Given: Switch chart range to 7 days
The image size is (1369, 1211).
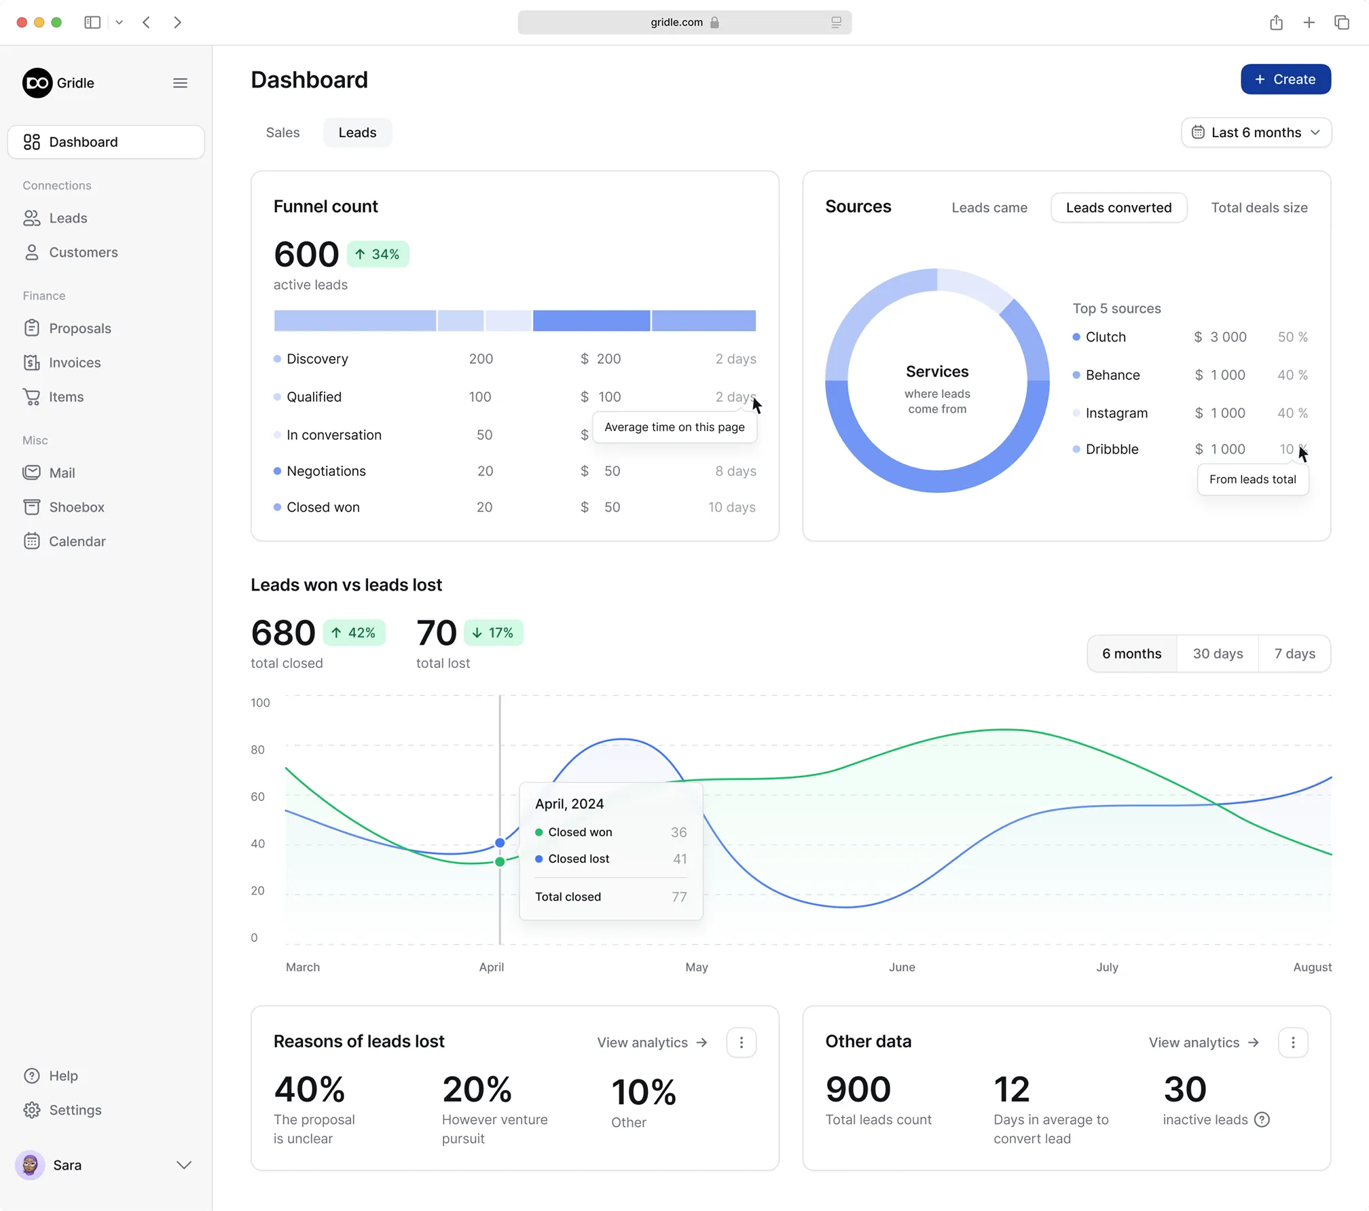Looking at the screenshot, I should coord(1294,654).
